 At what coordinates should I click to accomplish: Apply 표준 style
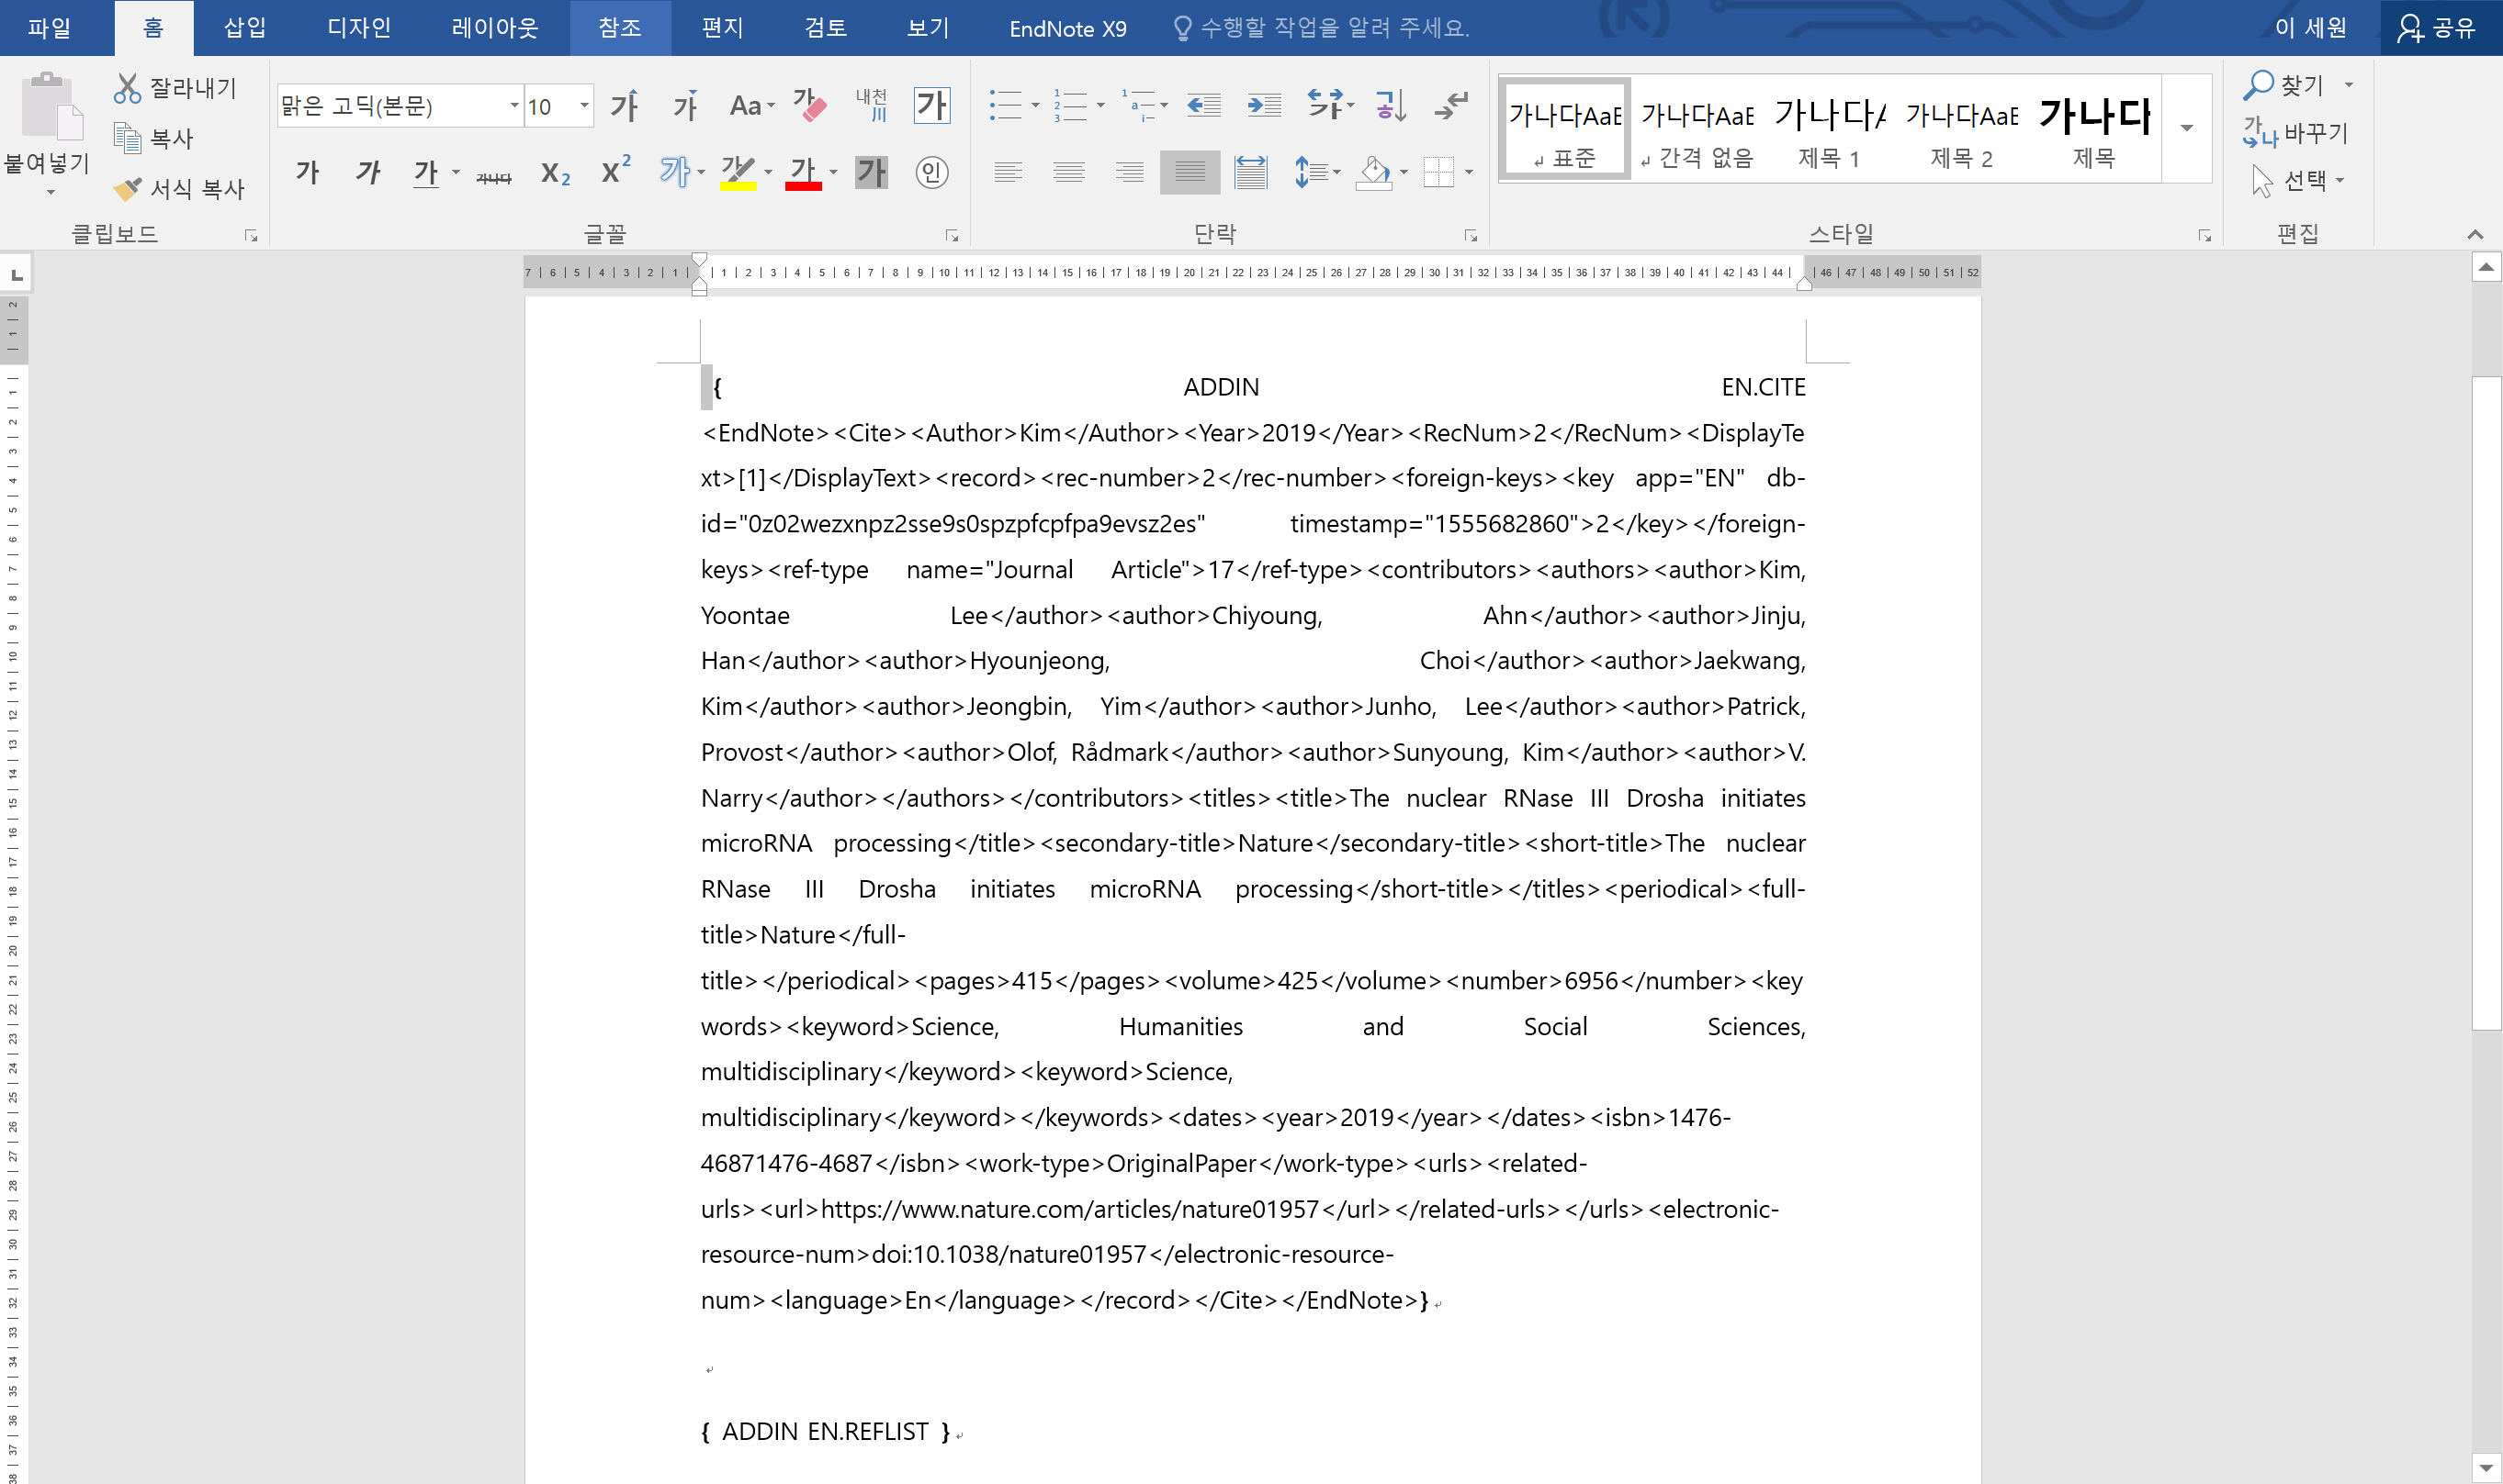(x=1565, y=128)
